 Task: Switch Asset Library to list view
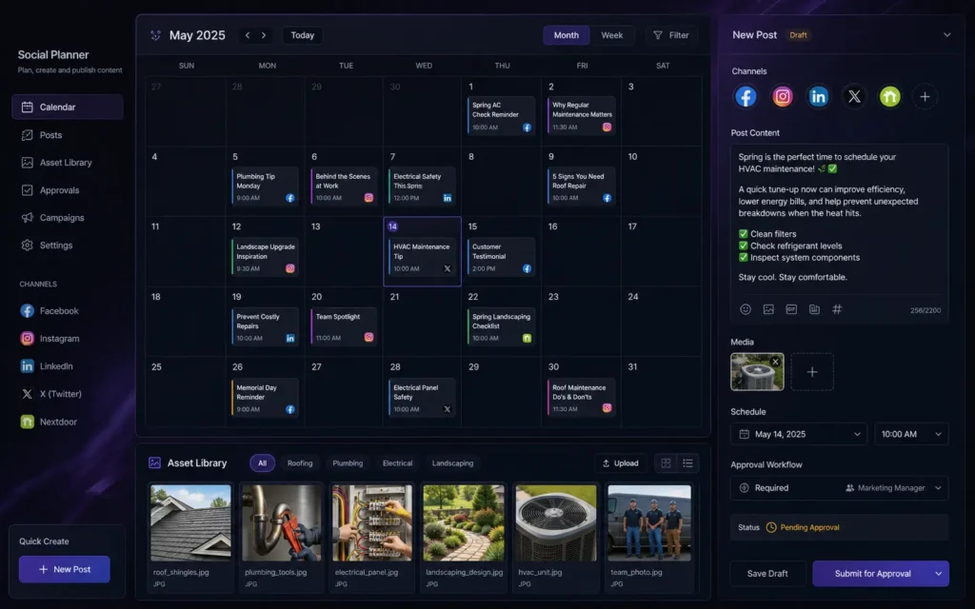(x=687, y=463)
